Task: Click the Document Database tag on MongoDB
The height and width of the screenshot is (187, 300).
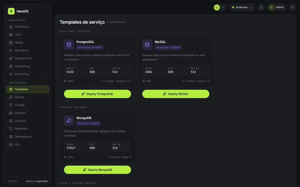Action: (88, 123)
